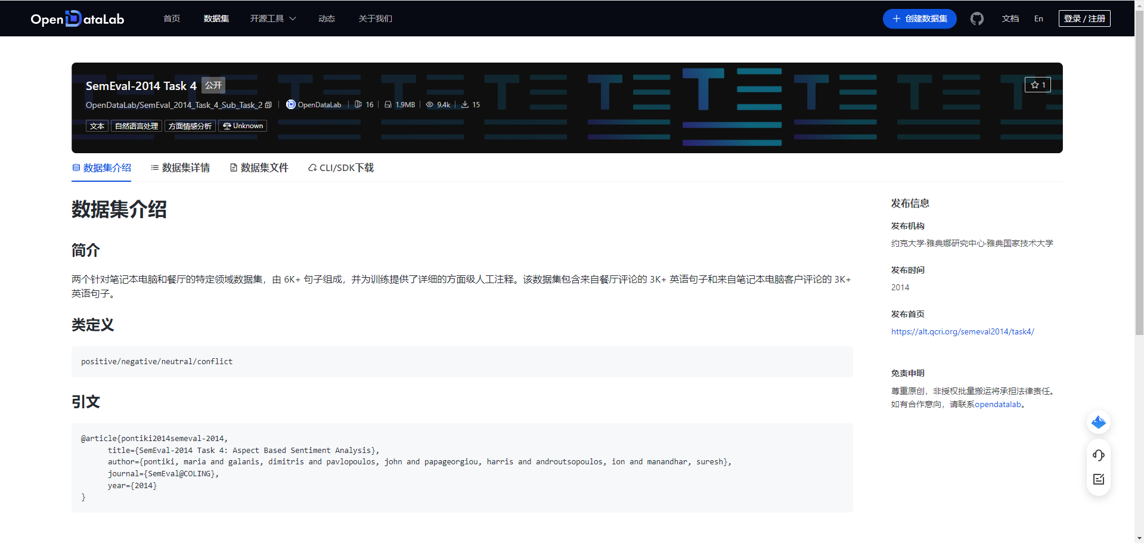Click the license scale icon on Unknown tag

[x=227, y=126]
